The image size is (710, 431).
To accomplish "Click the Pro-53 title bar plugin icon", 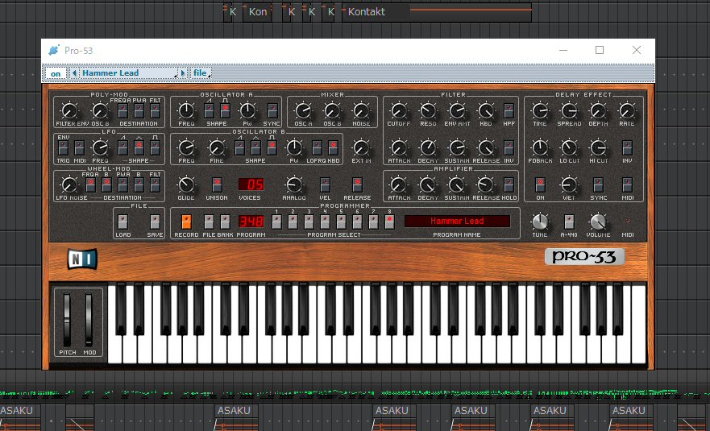I will tap(54, 50).
